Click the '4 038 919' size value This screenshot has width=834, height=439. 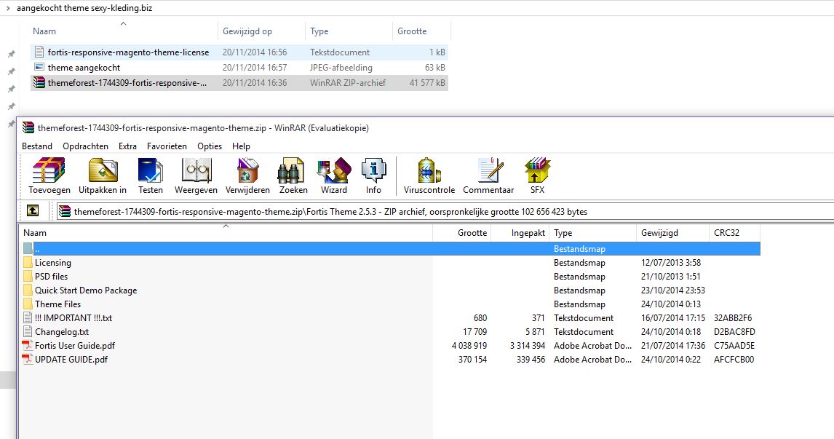tap(469, 345)
